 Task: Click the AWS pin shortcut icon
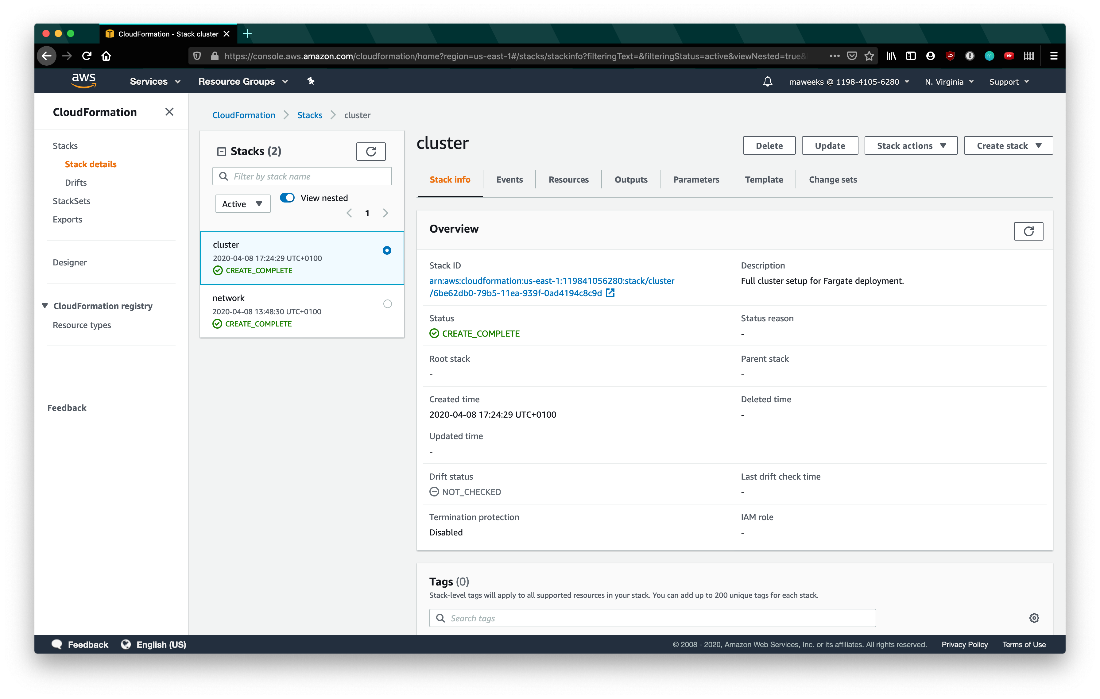point(311,81)
